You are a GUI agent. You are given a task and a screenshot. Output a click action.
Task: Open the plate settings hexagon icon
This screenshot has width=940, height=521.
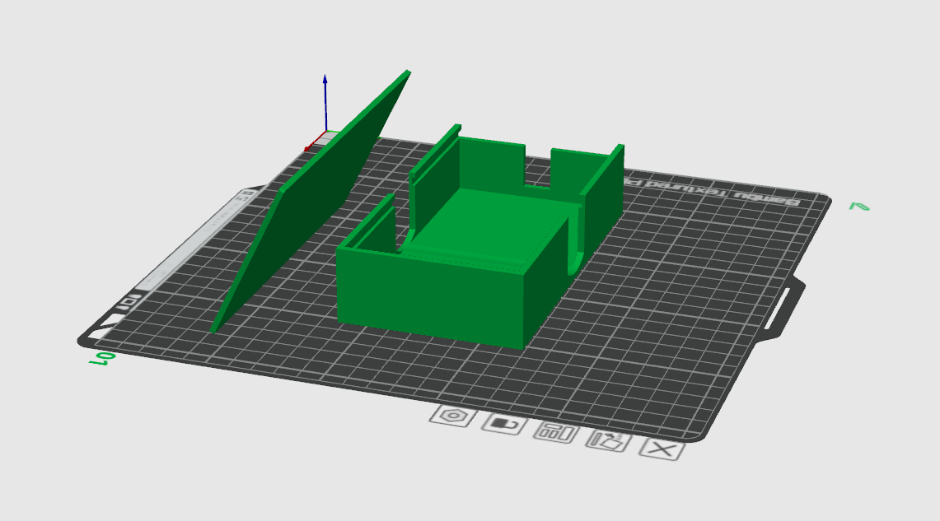click(454, 416)
